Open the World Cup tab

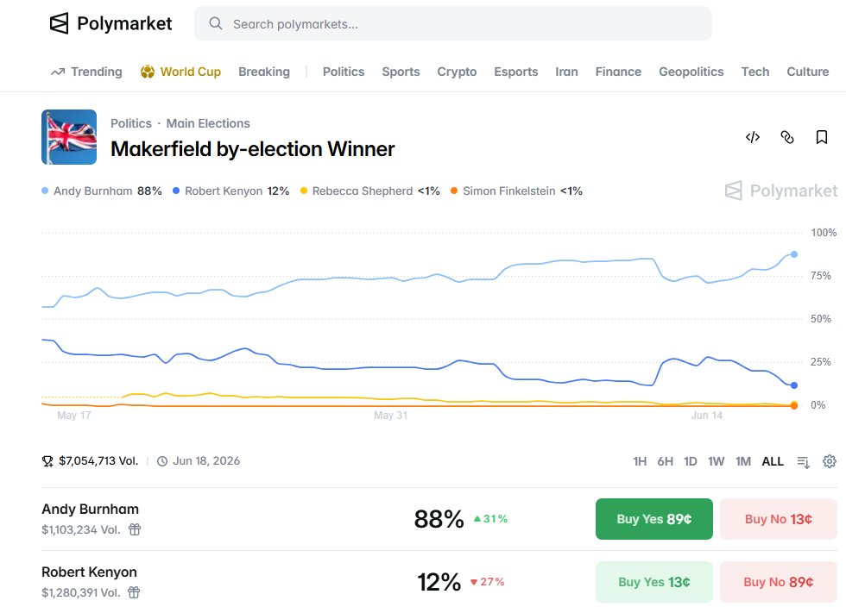coord(180,72)
